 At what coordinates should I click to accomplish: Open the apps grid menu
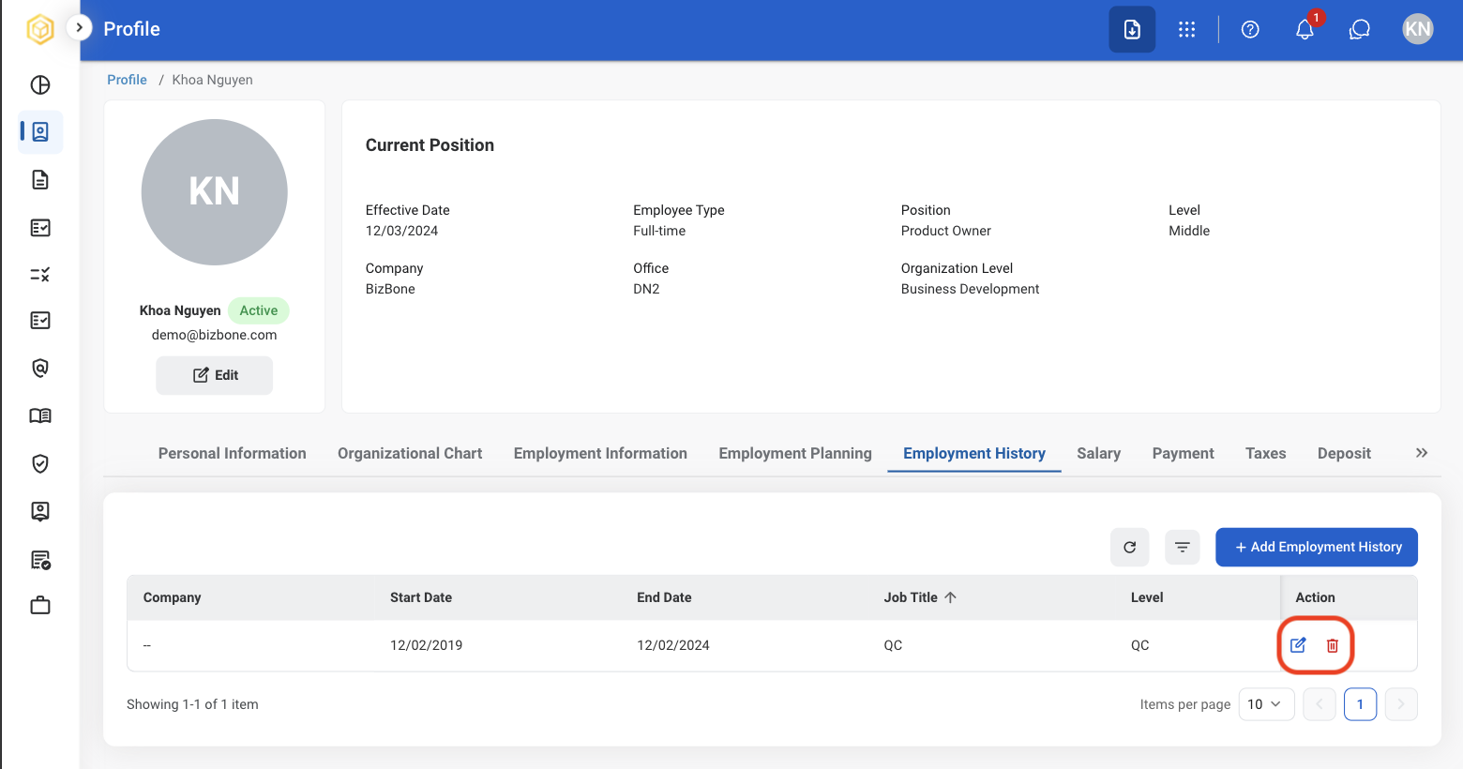(1187, 30)
